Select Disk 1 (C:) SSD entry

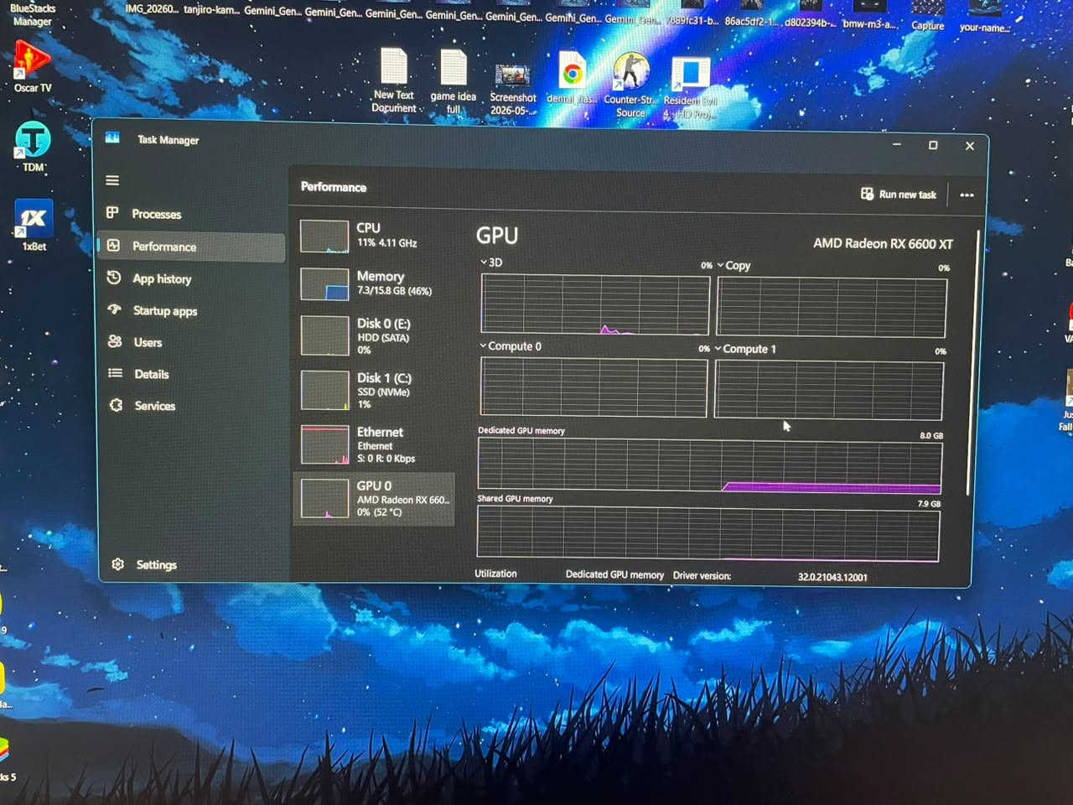[374, 390]
